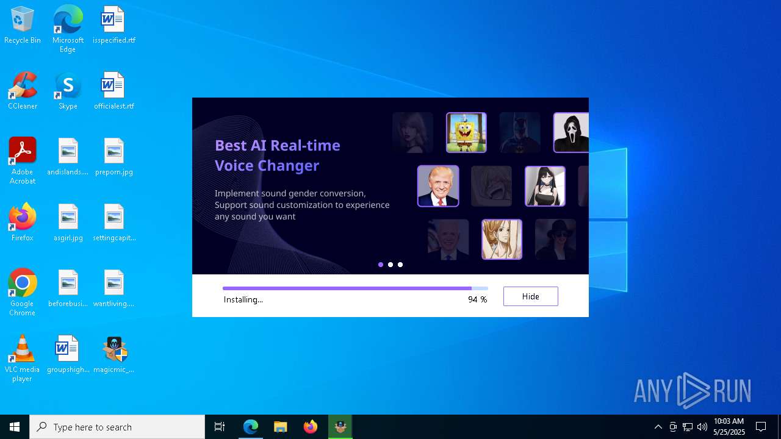The width and height of the screenshot is (781, 439).
Task: Click the 'Installing...' status text
Action: point(243,299)
